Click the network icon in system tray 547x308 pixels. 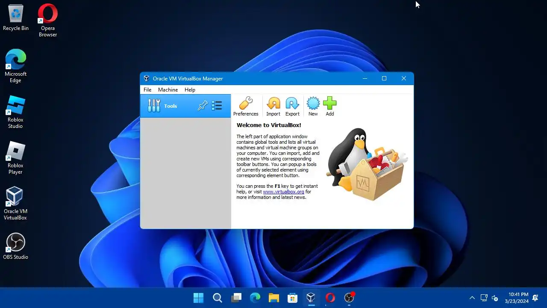click(x=484, y=298)
